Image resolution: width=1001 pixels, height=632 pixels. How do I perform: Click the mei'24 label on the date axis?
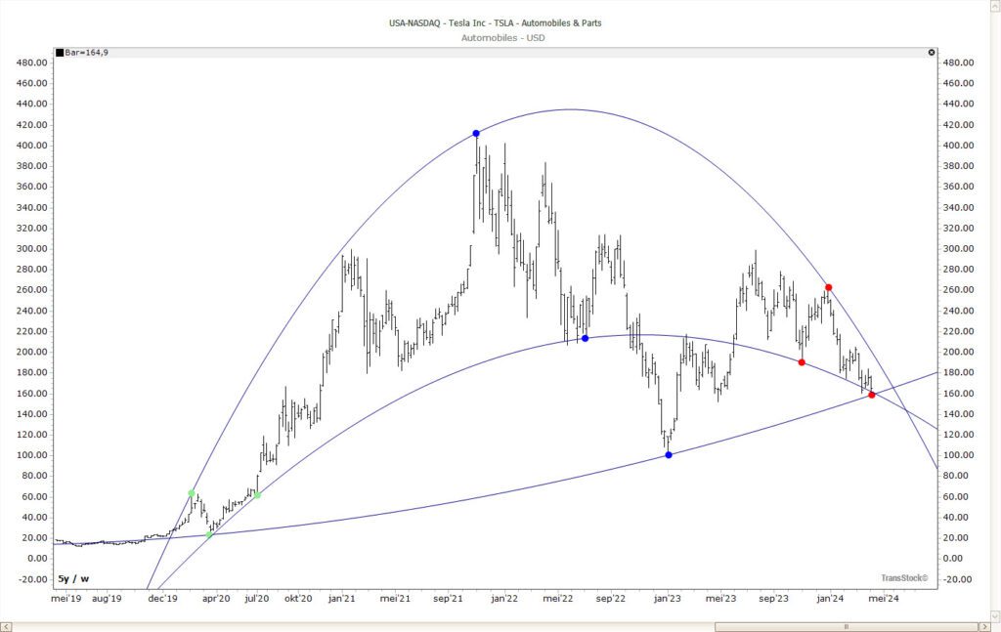coord(886,599)
